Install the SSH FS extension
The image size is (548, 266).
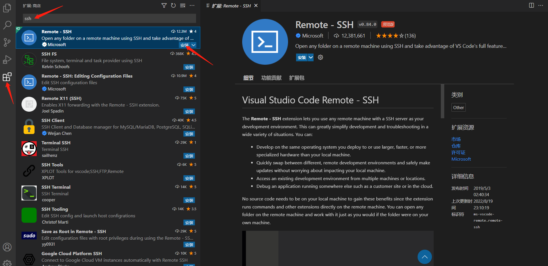pyautogui.click(x=189, y=67)
